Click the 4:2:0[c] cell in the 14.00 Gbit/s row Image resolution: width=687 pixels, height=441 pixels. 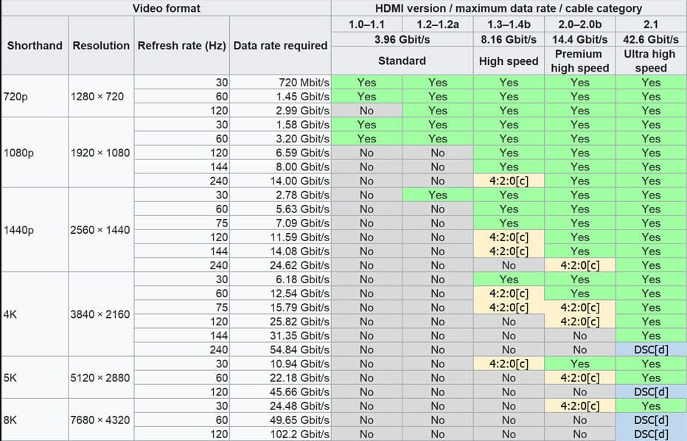[509, 181]
